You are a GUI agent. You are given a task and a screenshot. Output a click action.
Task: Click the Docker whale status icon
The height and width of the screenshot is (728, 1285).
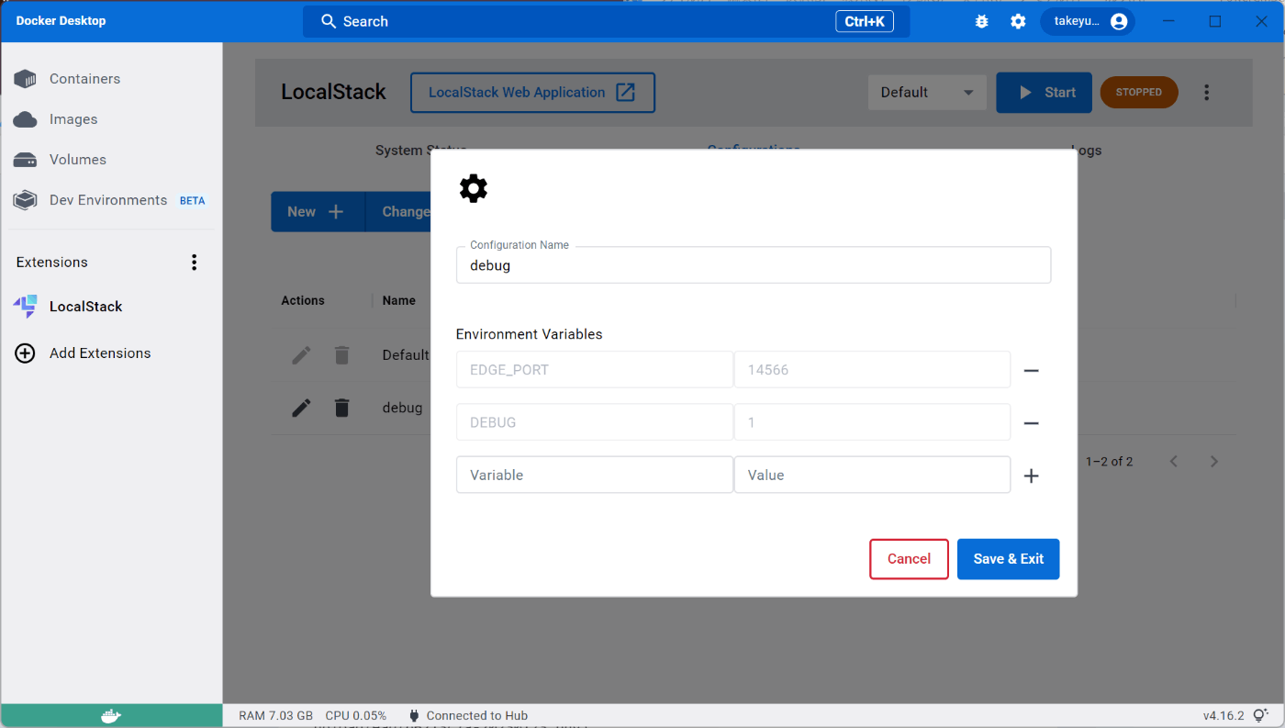[111, 716]
